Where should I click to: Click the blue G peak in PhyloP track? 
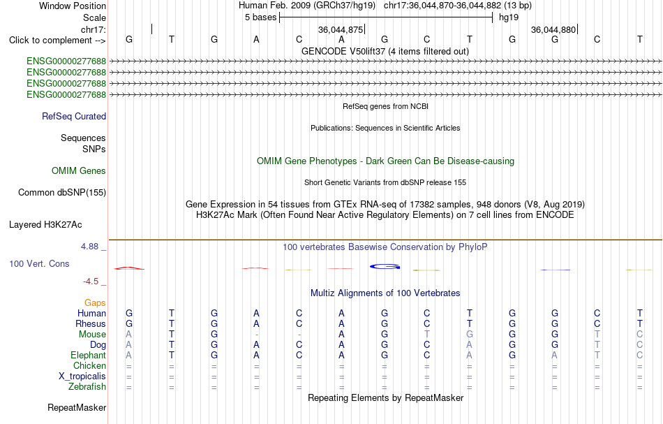tap(385, 267)
